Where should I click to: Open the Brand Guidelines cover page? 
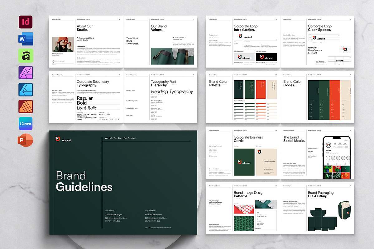pos(123,182)
